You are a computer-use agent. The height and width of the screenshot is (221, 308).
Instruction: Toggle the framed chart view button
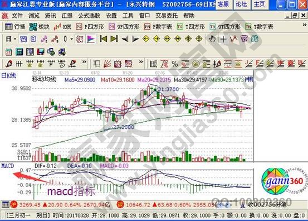tap(33, 39)
